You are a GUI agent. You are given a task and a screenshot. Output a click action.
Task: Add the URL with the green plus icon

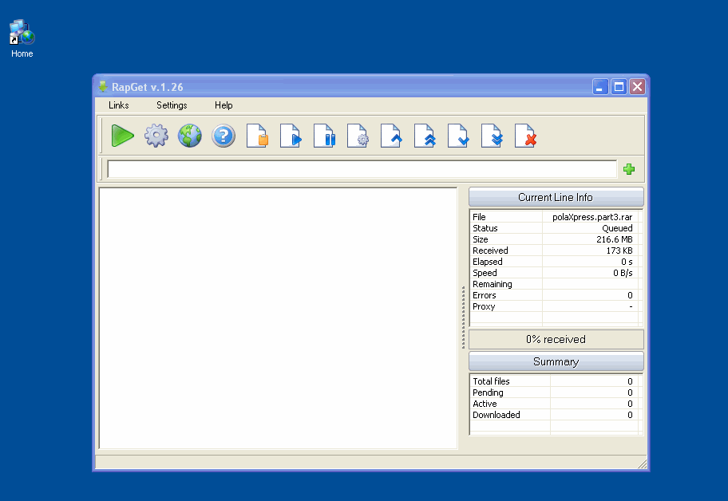[x=629, y=169]
